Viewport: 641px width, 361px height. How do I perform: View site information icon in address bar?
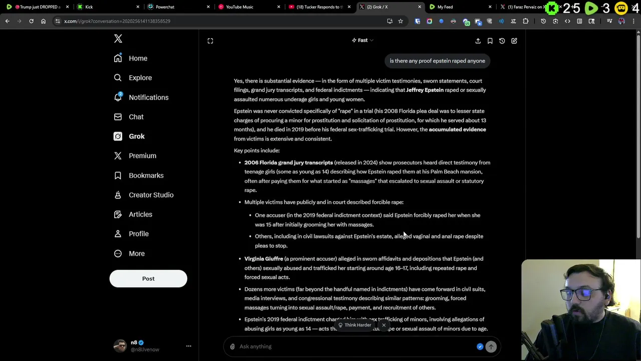(58, 21)
